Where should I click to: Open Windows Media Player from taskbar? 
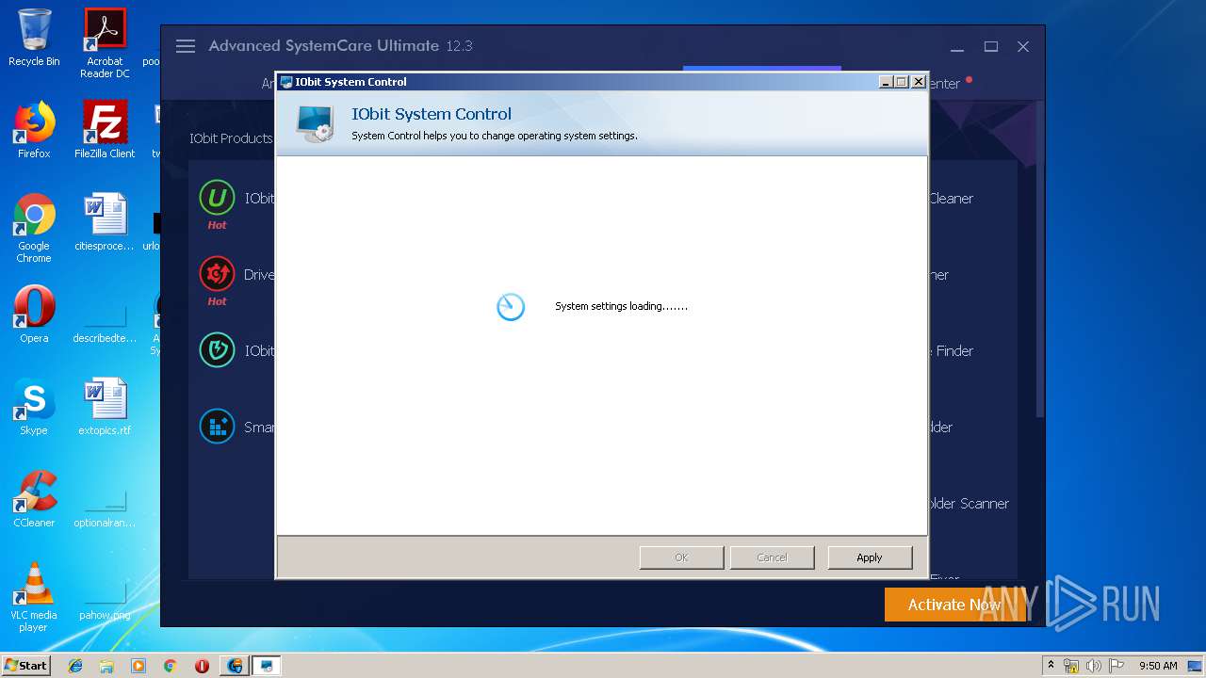pos(139,666)
